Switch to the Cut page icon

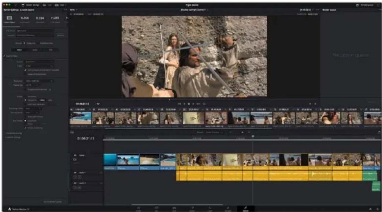click(156, 209)
